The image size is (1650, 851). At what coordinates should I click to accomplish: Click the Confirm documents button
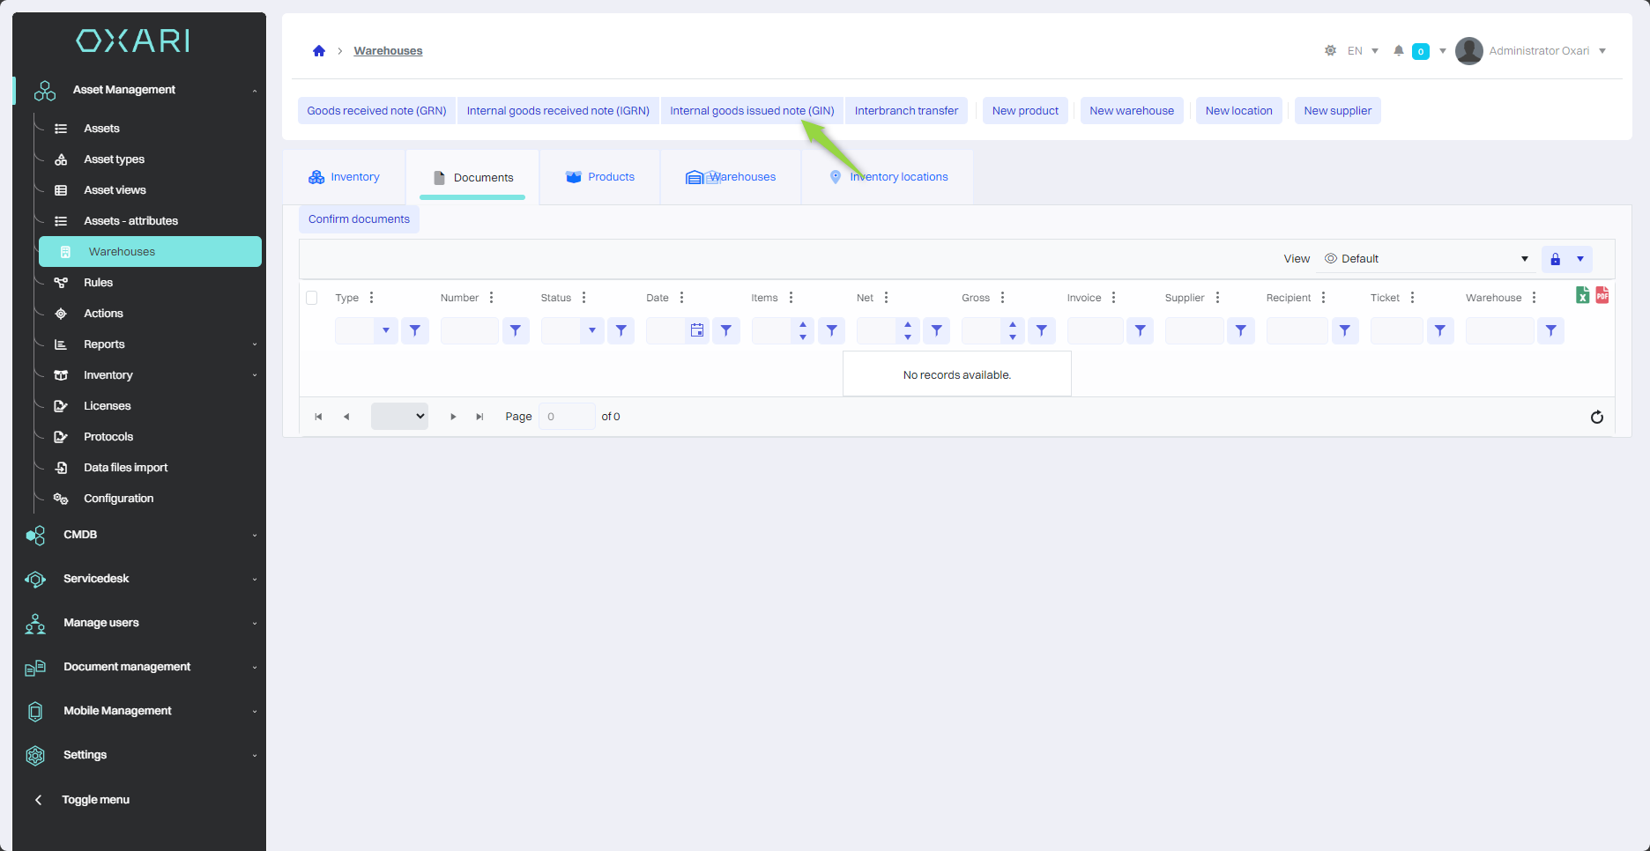tap(359, 219)
